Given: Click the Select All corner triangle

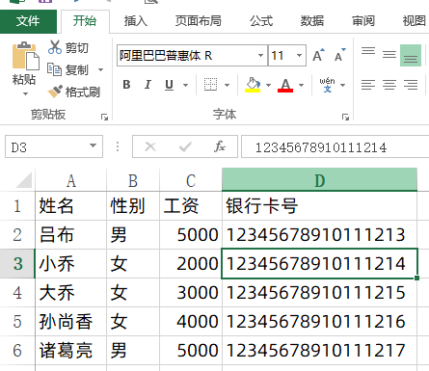Looking at the screenshot, I should [x=24, y=180].
